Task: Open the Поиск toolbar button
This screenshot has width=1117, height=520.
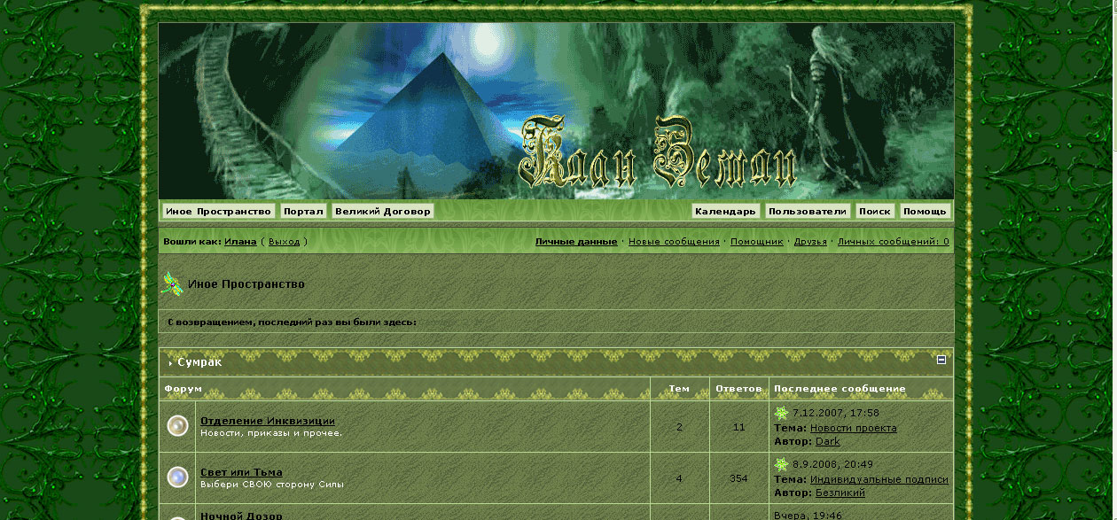Action: point(874,211)
